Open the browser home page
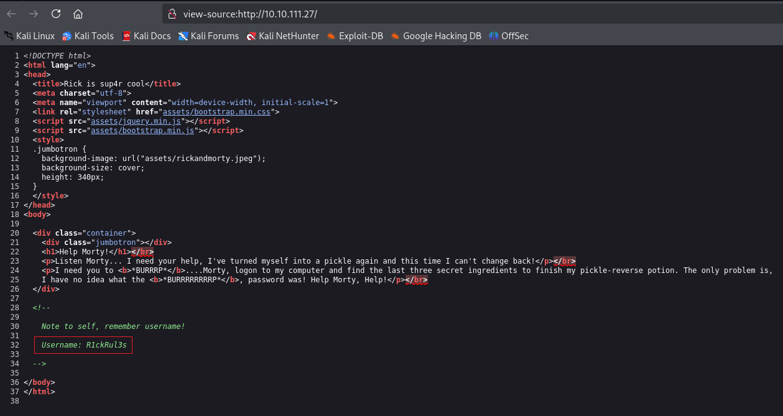Image resolution: width=783 pixels, height=416 pixels. [x=78, y=13]
